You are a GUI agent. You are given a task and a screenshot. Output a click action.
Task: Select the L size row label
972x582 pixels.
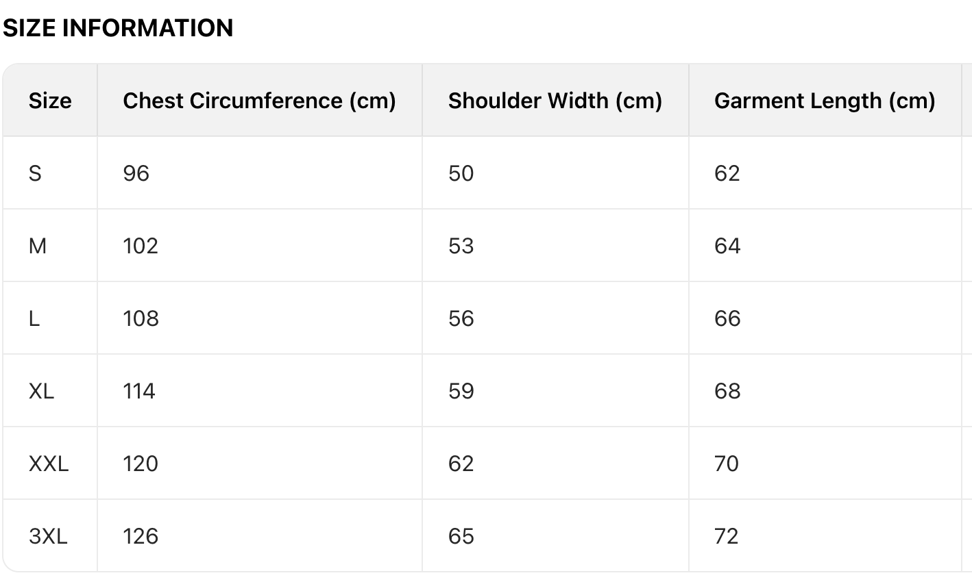(34, 318)
